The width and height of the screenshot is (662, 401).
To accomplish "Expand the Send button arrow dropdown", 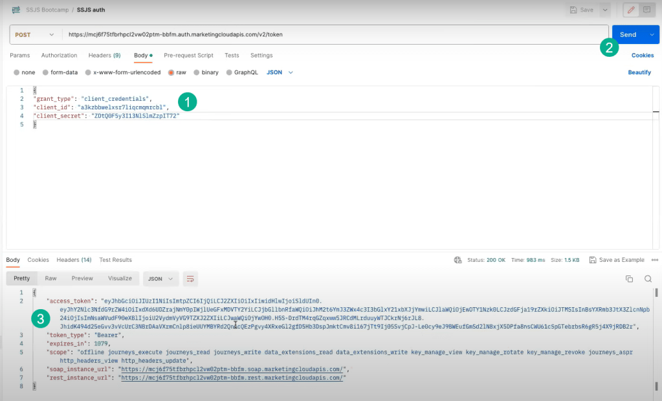I will pyautogui.click(x=651, y=34).
